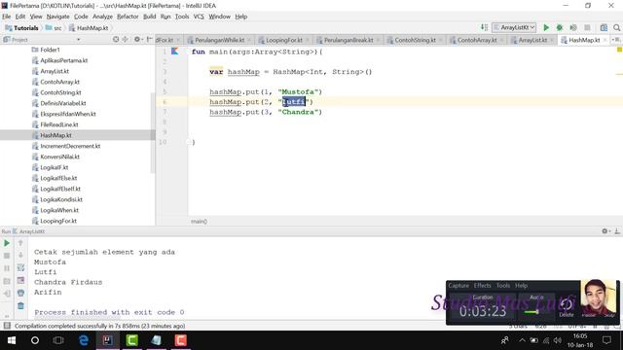Clear all Run console output with the trash icon

point(20,305)
